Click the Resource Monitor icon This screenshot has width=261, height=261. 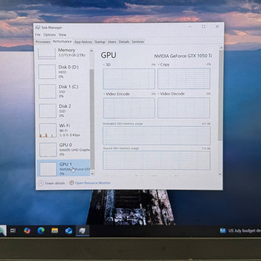click(72, 183)
